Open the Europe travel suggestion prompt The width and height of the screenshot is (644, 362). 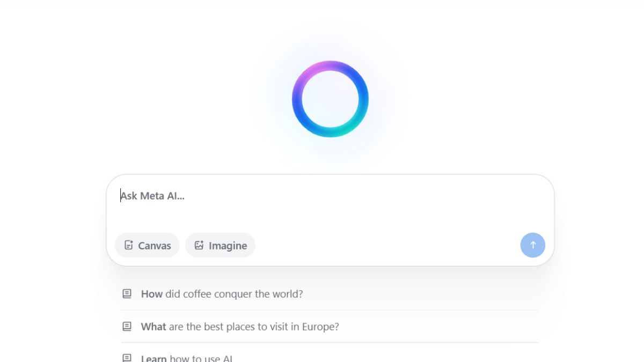point(239,326)
